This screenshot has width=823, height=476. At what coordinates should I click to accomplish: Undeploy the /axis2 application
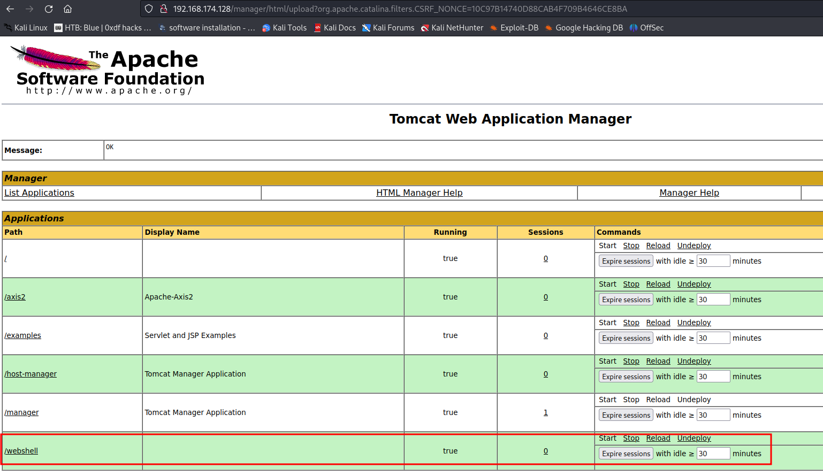(694, 284)
